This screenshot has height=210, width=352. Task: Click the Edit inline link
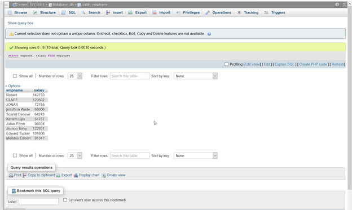(252, 64)
